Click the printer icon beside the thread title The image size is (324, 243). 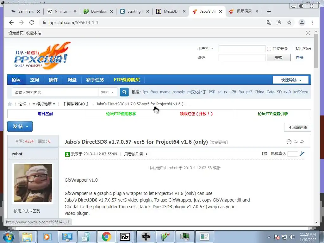(289, 141)
